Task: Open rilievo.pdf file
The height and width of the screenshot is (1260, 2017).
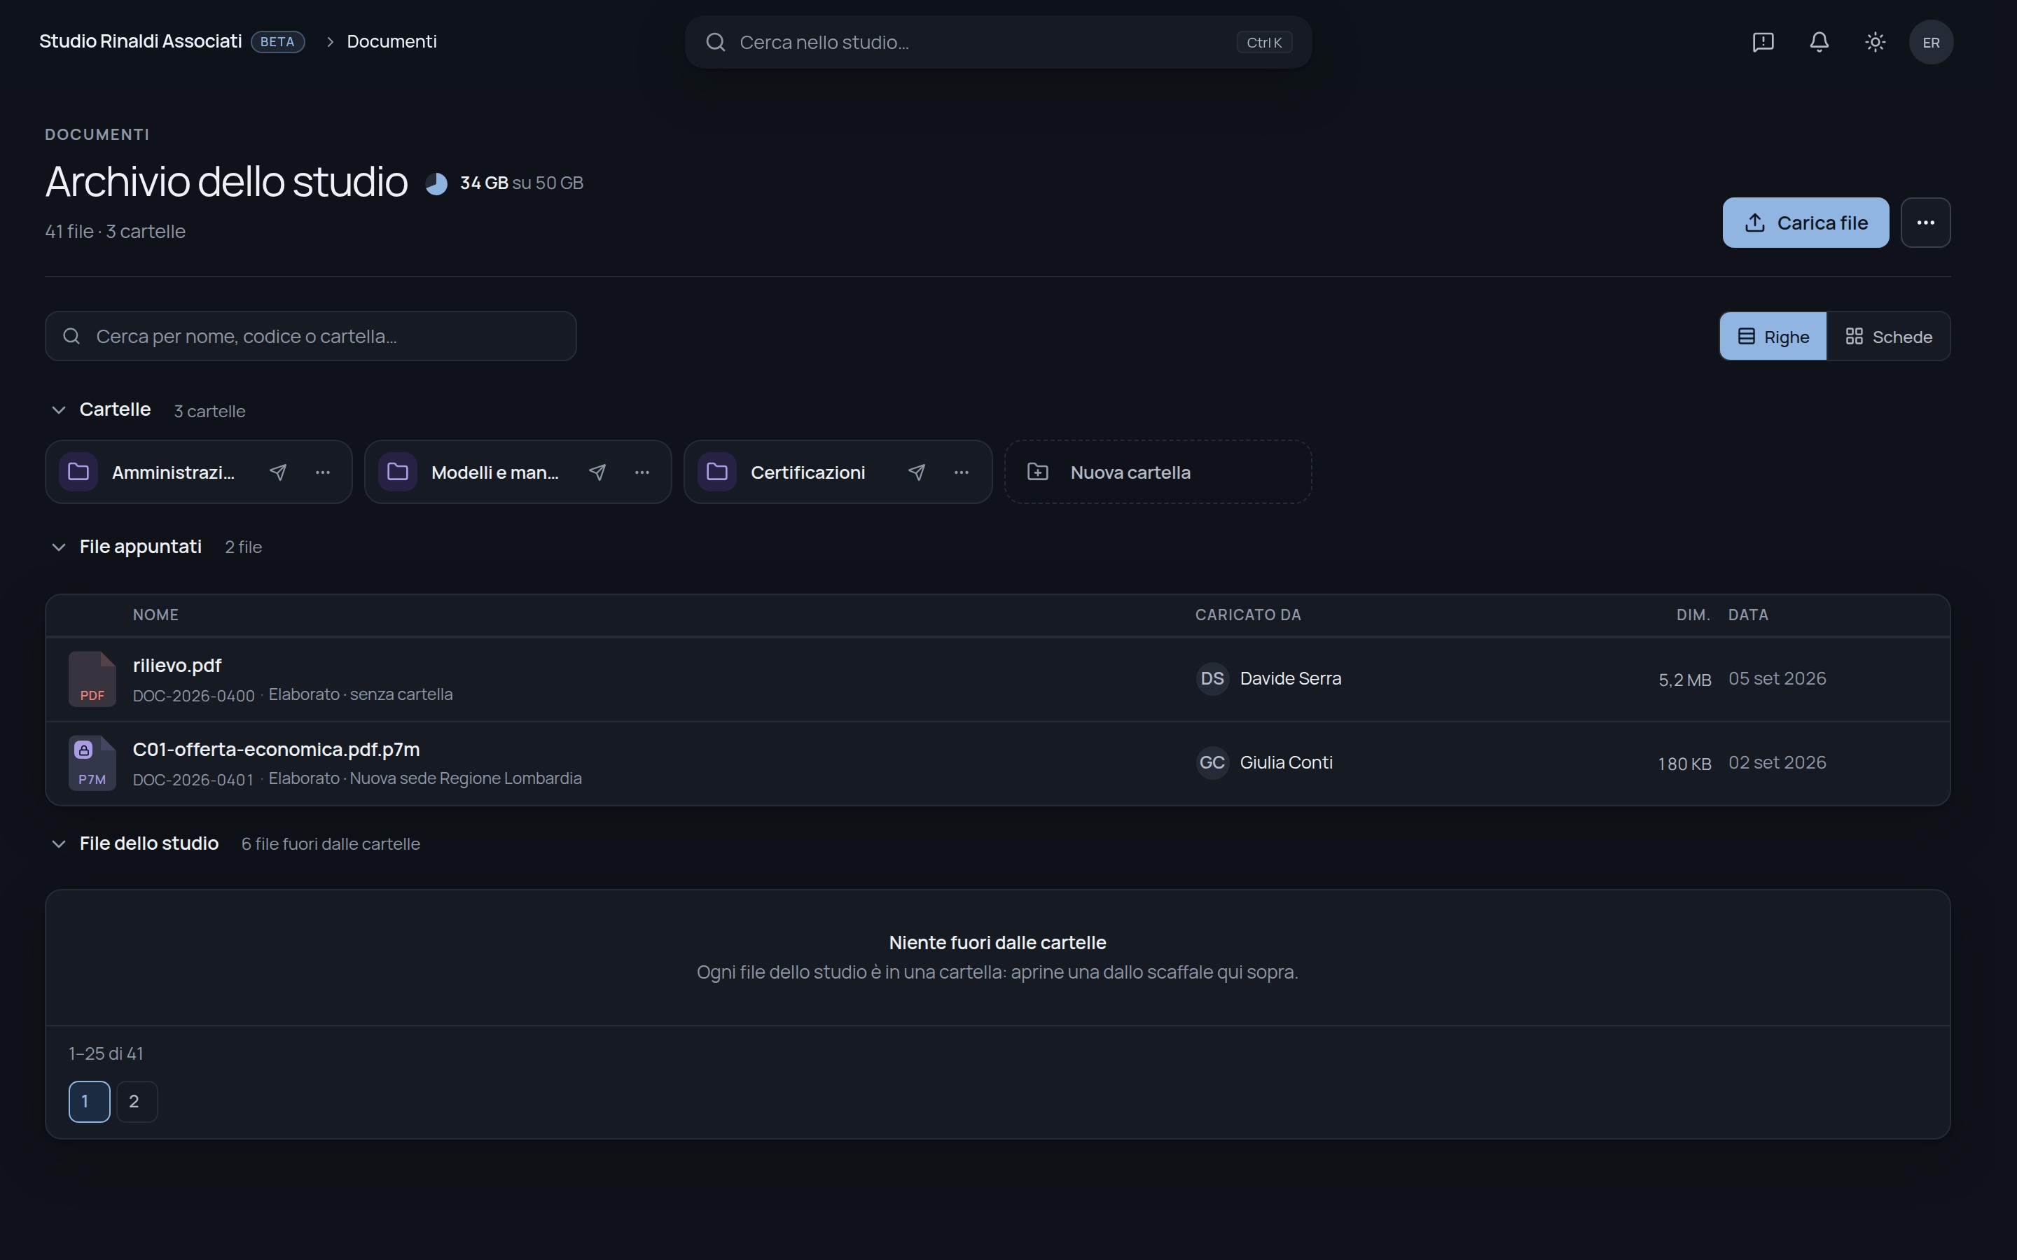Action: click(176, 666)
